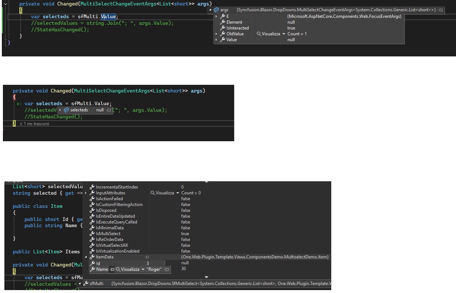
Task: Click the IsMinimalData wrench icon
Action: pos(92,228)
